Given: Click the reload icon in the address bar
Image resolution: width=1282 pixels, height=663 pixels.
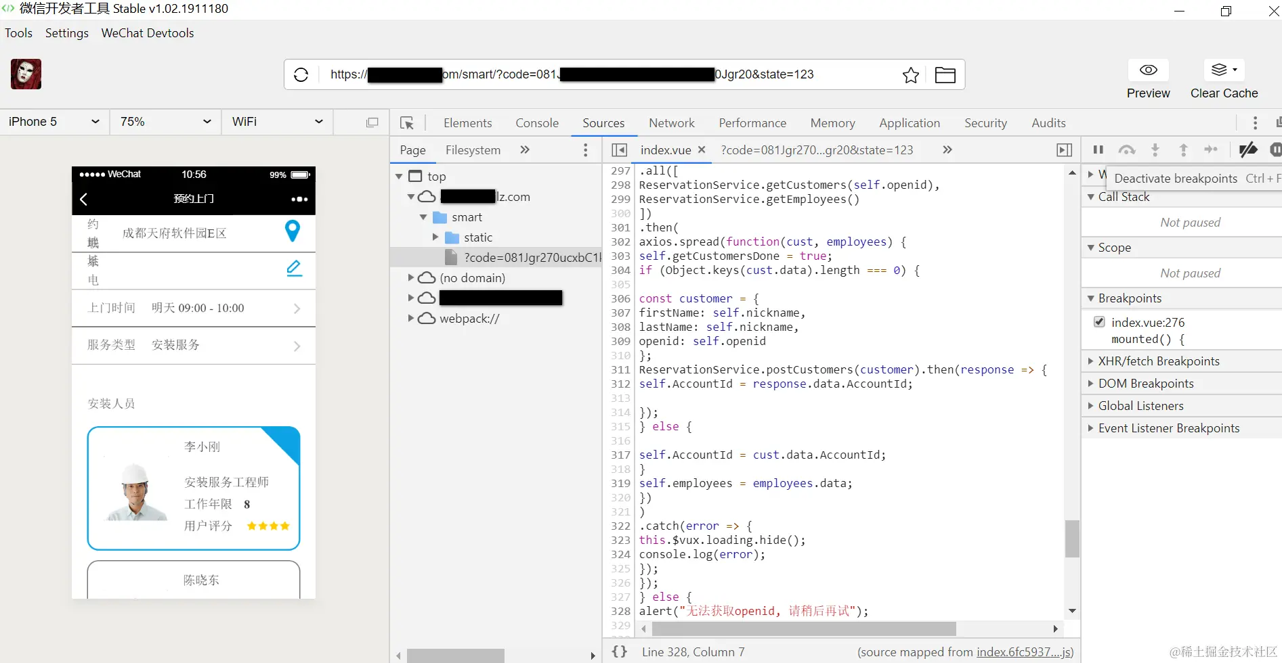Looking at the screenshot, I should tap(301, 74).
